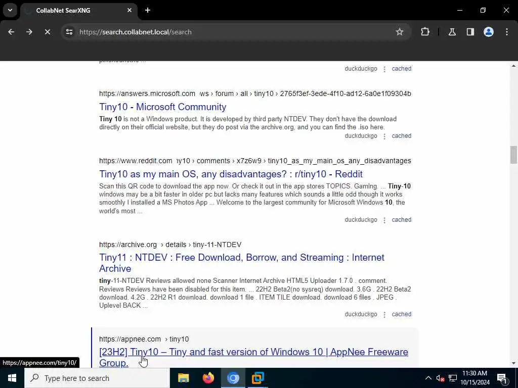Open the profile avatar menu
518x388 pixels.
tap(489, 32)
